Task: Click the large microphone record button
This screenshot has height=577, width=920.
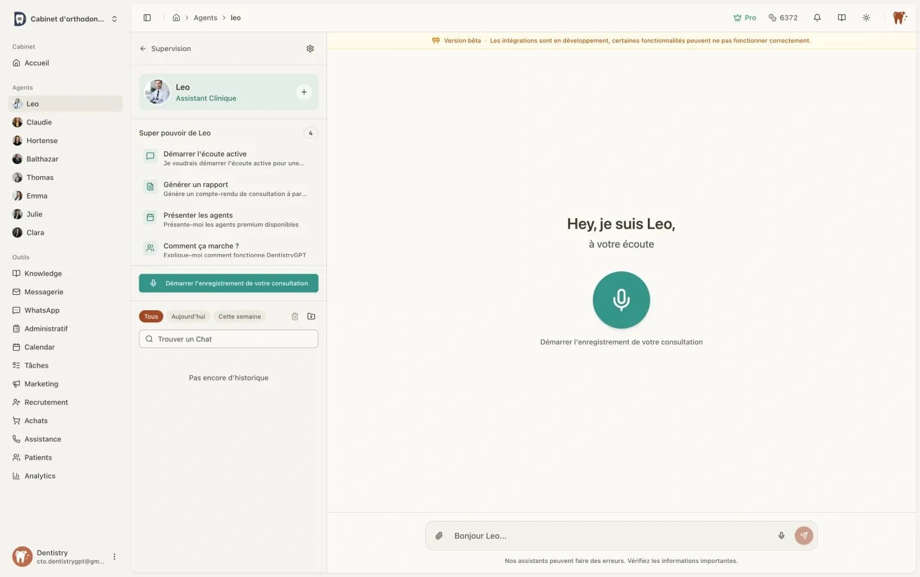Action: point(621,300)
